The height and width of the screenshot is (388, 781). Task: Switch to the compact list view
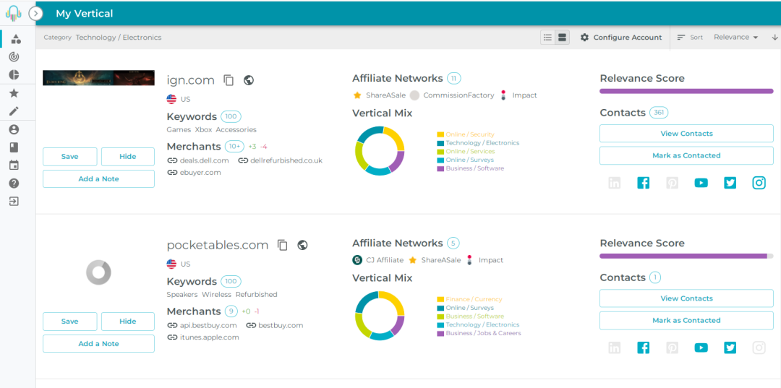[548, 38]
